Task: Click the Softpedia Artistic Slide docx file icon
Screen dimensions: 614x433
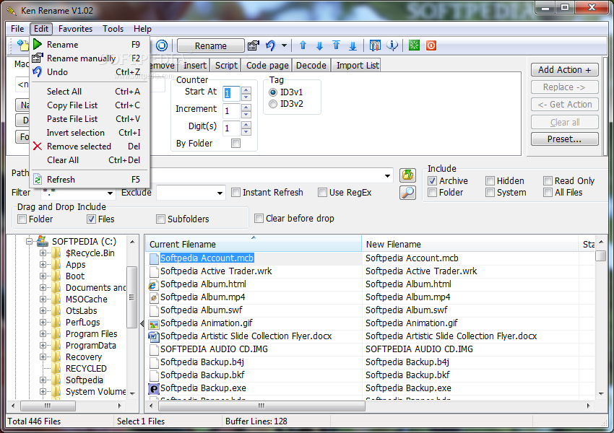Action: point(153,336)
